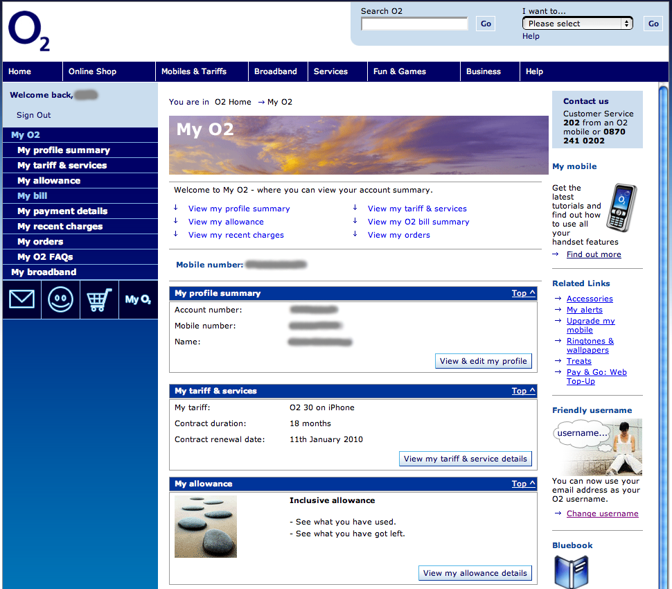This screenshot has width=672, height=589.
Task: Click the Bluebook book icon
Action: coord(571,572)
